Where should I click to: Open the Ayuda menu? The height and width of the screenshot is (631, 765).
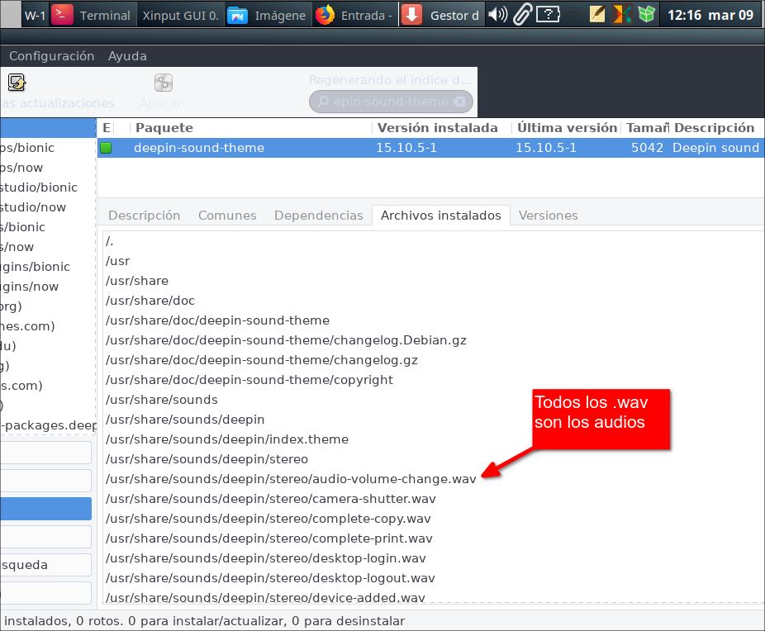click(127, 56)
